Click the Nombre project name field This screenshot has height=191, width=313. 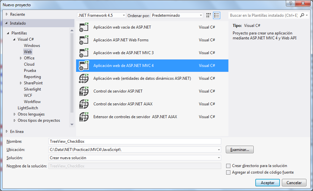pyautogui.click(x=135, y=141)
